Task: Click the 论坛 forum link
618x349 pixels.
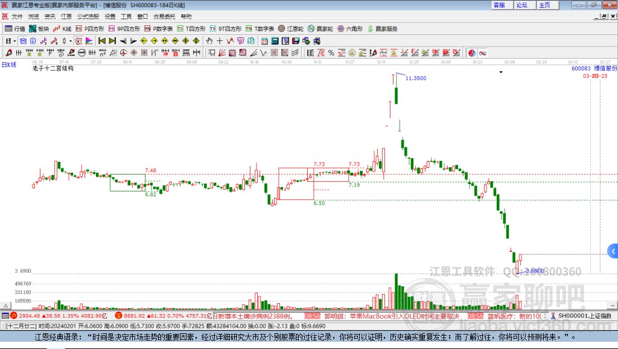Action: click(x=523, y=5)
